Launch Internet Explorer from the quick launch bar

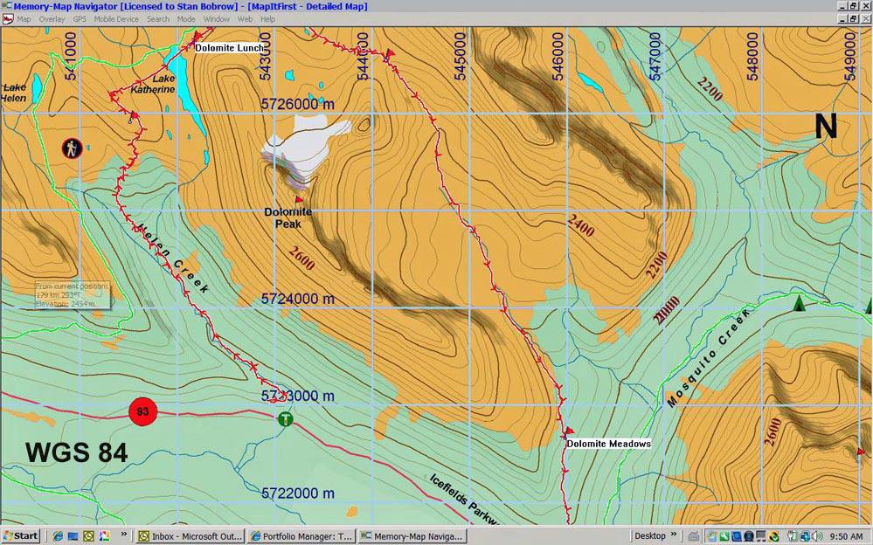tap(57, 535)
